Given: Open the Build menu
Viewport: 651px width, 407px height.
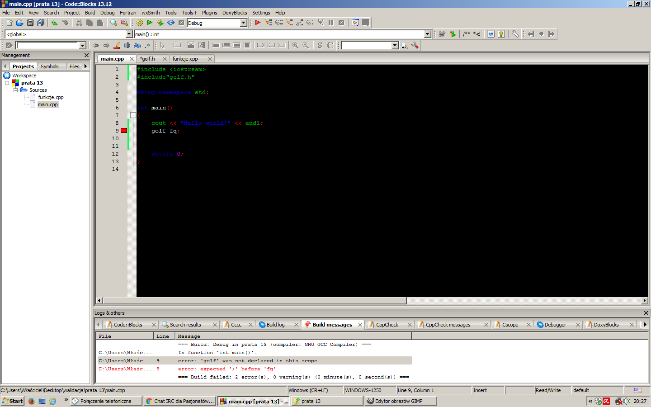Looking at the screenshot, I should coord(90,13).
